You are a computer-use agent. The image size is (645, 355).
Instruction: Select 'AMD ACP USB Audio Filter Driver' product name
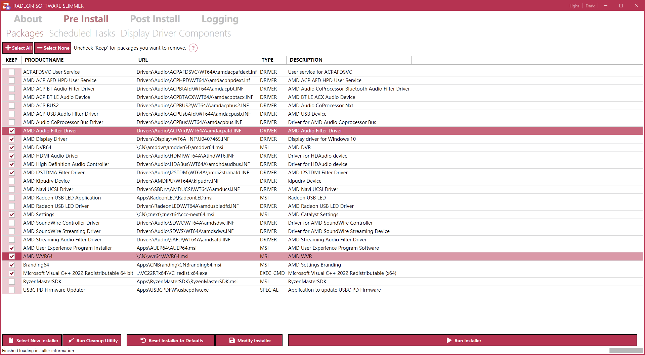coord(61,114)
